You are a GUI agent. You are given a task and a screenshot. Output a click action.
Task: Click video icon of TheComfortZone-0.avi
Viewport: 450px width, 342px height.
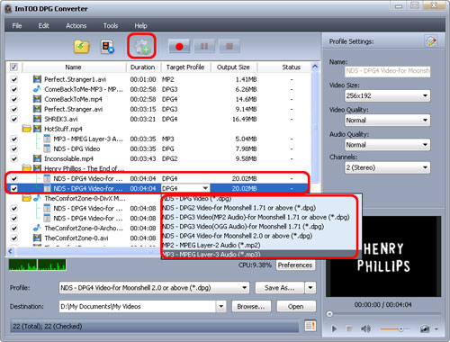pyautogui.click(x=37, y=238)
